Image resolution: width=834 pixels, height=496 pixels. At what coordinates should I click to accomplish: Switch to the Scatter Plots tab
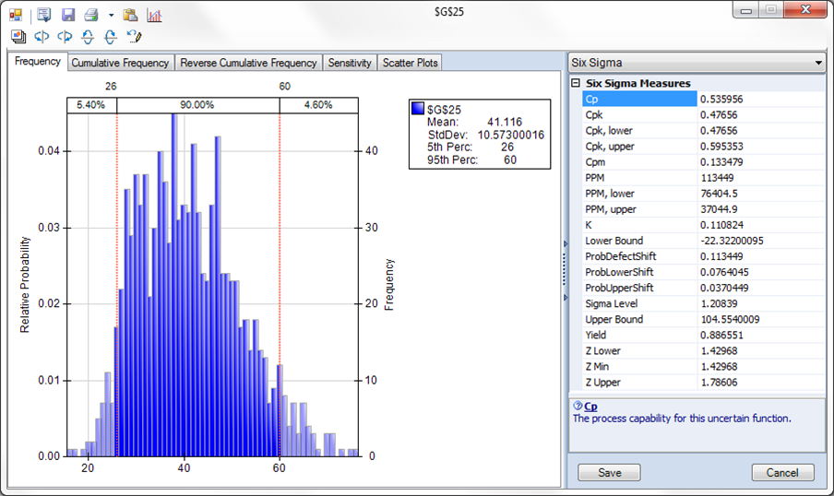coord(411,63)
